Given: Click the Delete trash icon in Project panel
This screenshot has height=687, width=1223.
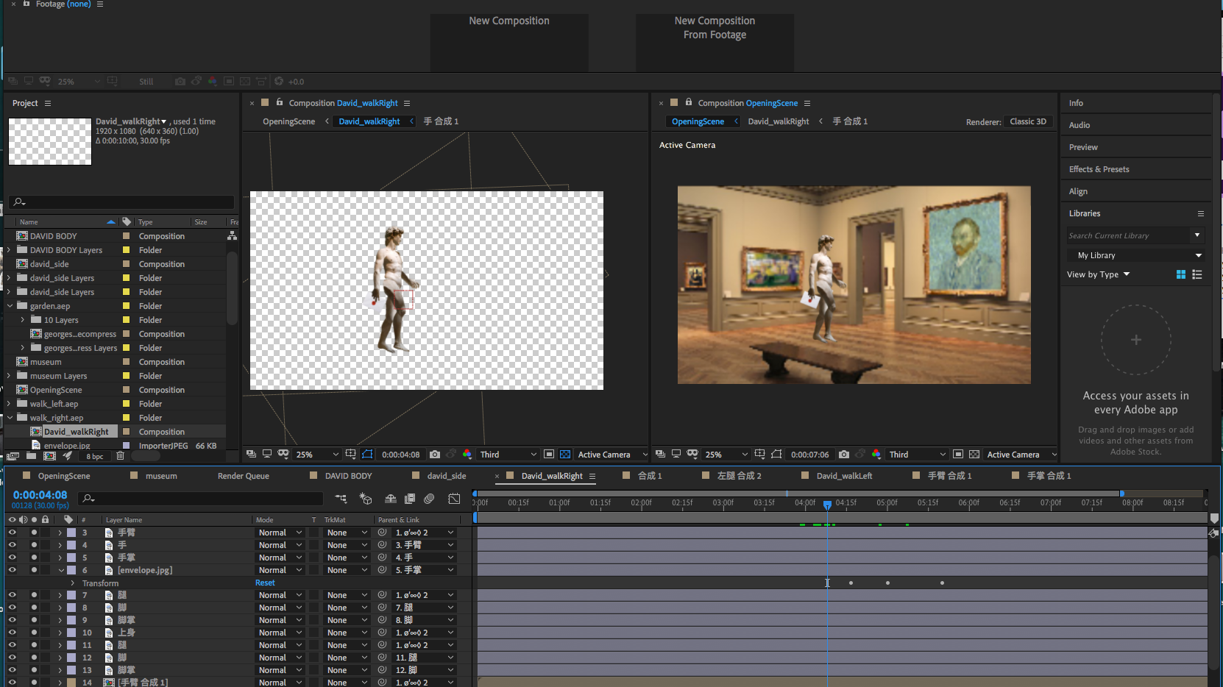Looking at the screenshot, I should pyautogui.click(x=121, y=456).
